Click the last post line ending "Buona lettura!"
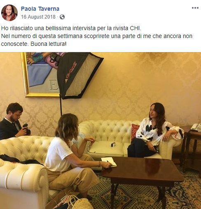 click(x=34, y=44)
